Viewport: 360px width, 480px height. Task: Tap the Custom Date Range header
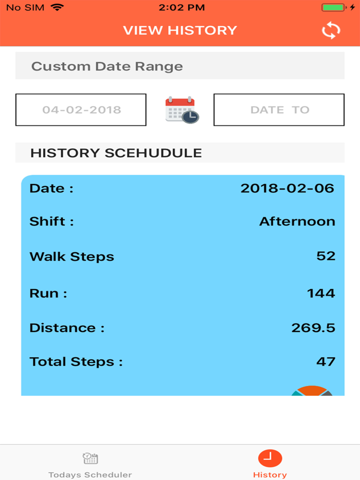[107, 66]
